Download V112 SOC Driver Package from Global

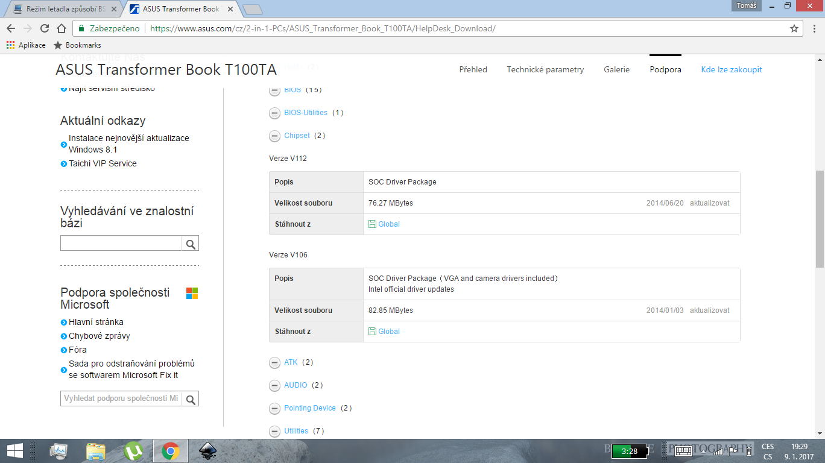tap(389, 224)
